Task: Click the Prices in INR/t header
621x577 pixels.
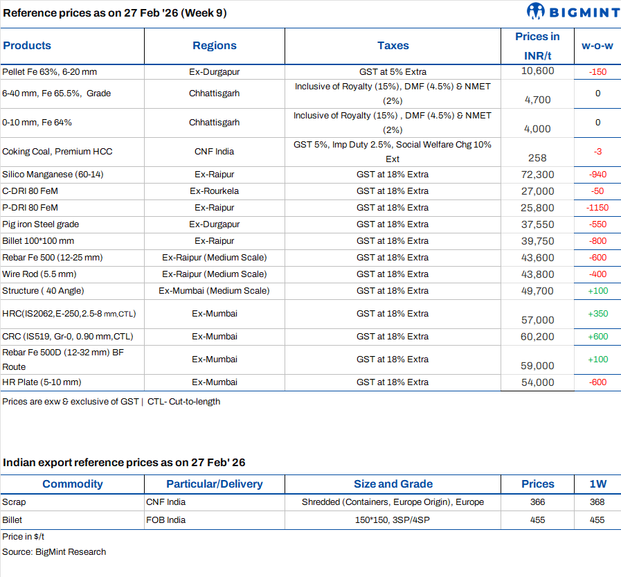Action: click(x=537, y=46)
